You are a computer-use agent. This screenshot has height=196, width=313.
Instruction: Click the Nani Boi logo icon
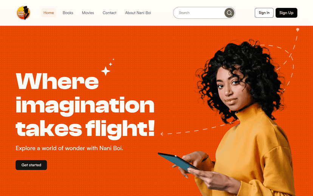pyautogui.click(x=23, y=13)
